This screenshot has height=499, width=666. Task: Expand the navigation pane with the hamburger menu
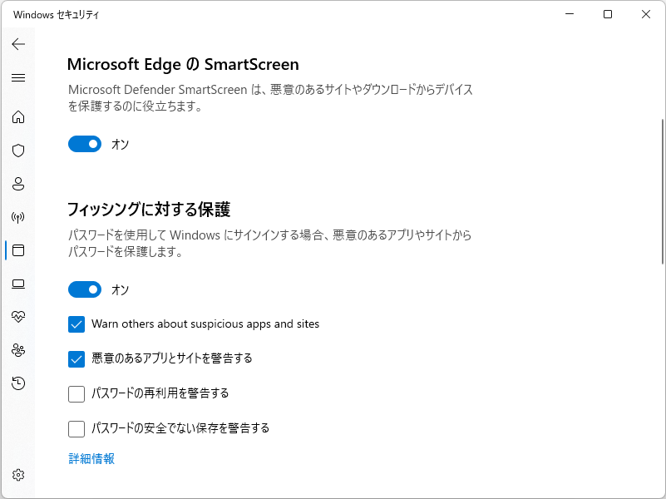pyautogui.click(x=18, y=77)
